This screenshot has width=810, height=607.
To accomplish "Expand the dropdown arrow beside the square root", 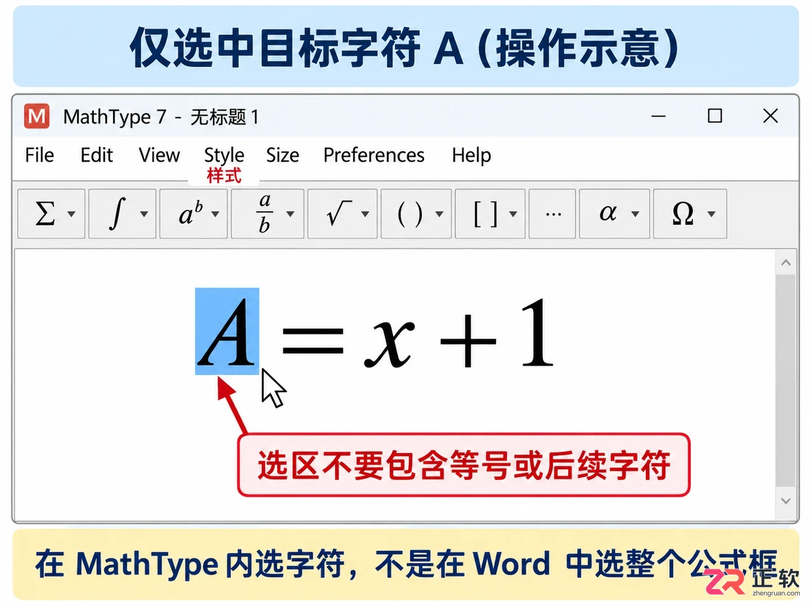I will (x=365, y=214).
